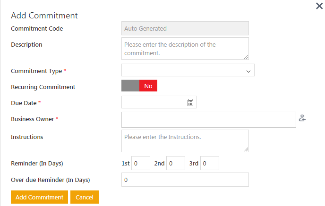
Task: Select the Due Date input field
Action: [x=153, y=103]
